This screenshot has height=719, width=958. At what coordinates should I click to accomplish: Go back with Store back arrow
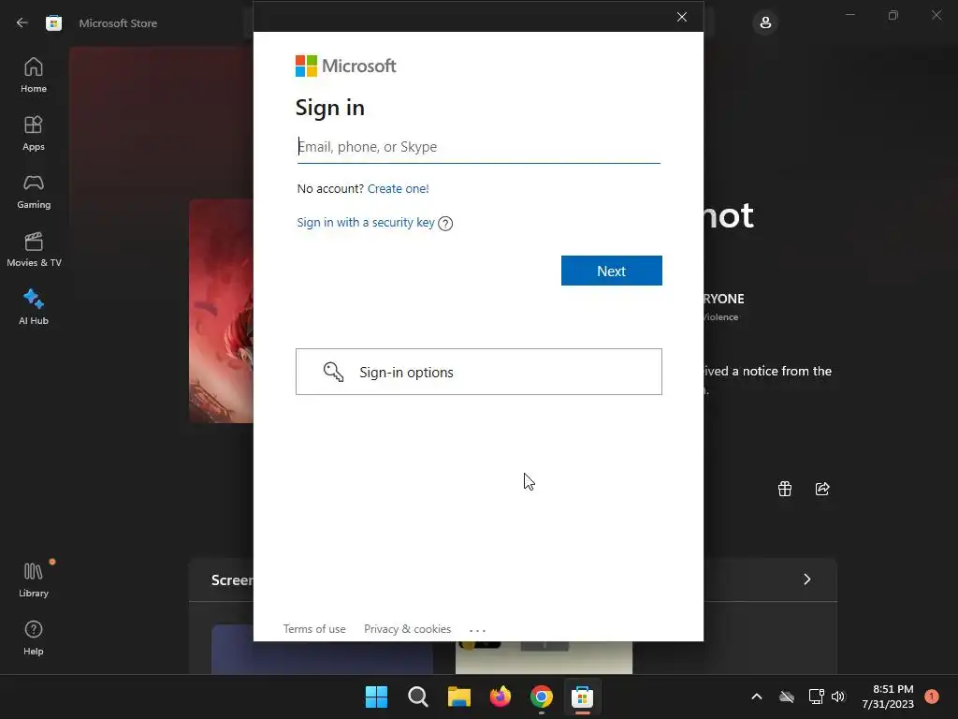pos(22,22)
